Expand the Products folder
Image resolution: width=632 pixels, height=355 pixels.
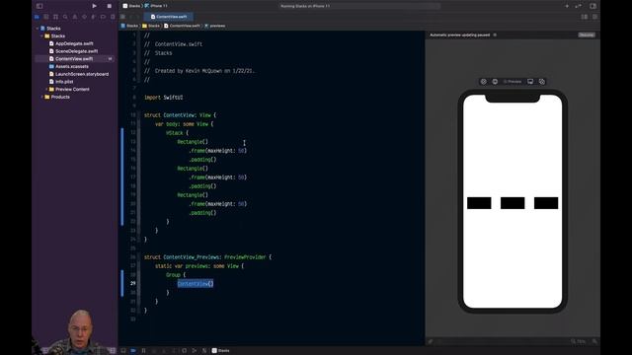coord(41,97)
